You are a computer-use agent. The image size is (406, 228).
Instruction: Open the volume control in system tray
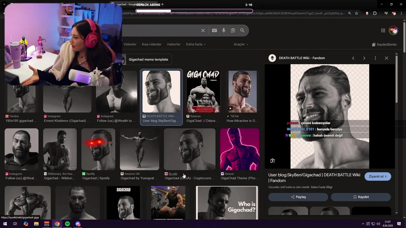[x=378, y=224]
